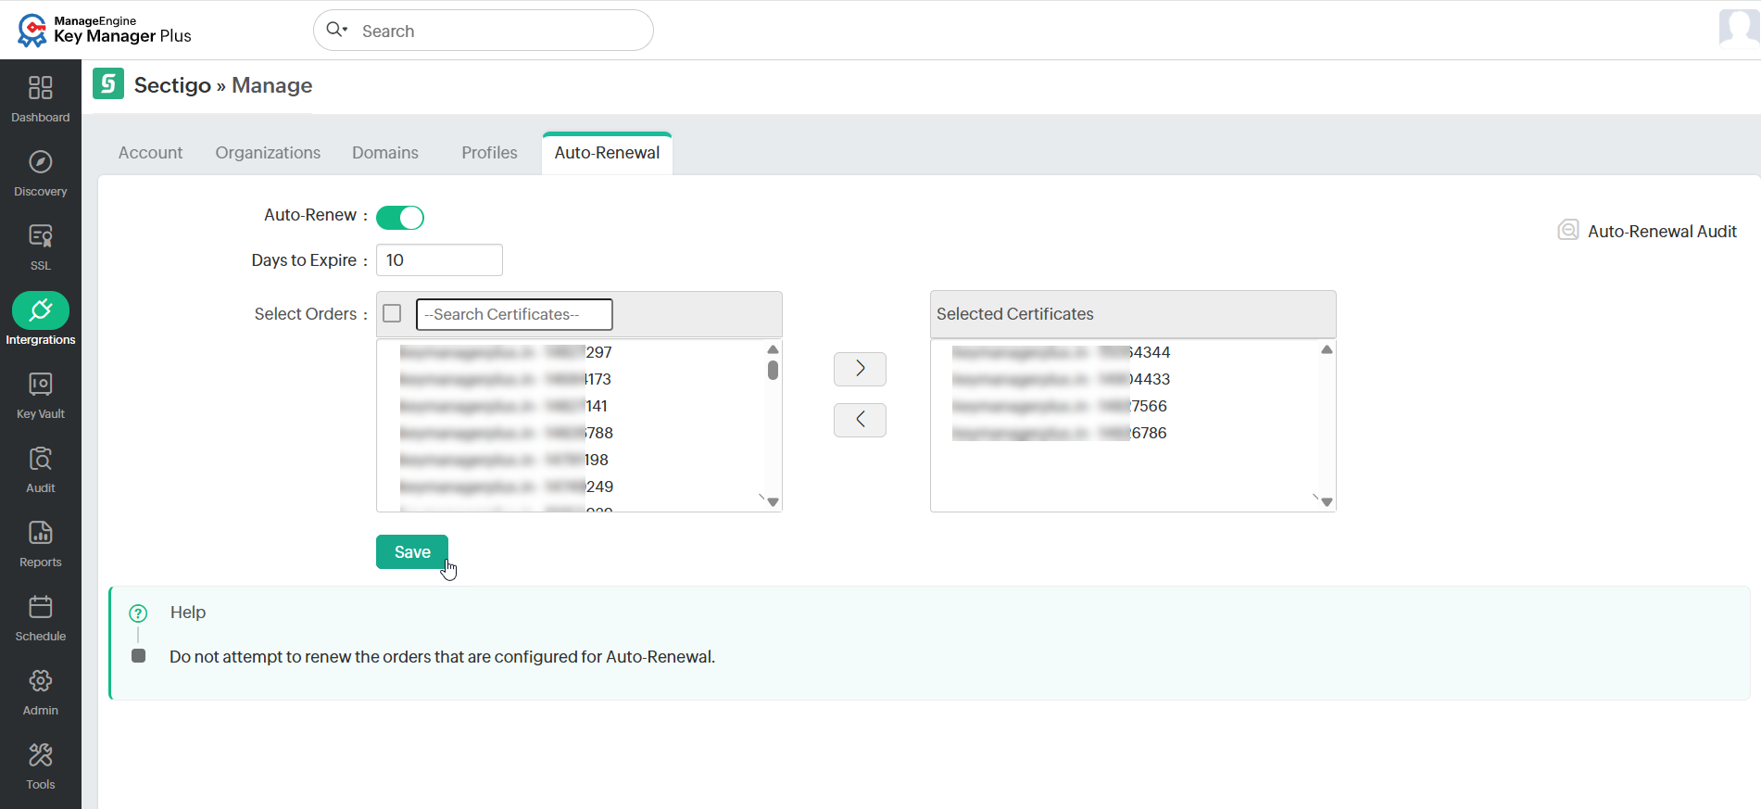This screenshot has width=1761, height=809.
Task: Click the Sectigo logo icon
Action: (x=108, y=83)
